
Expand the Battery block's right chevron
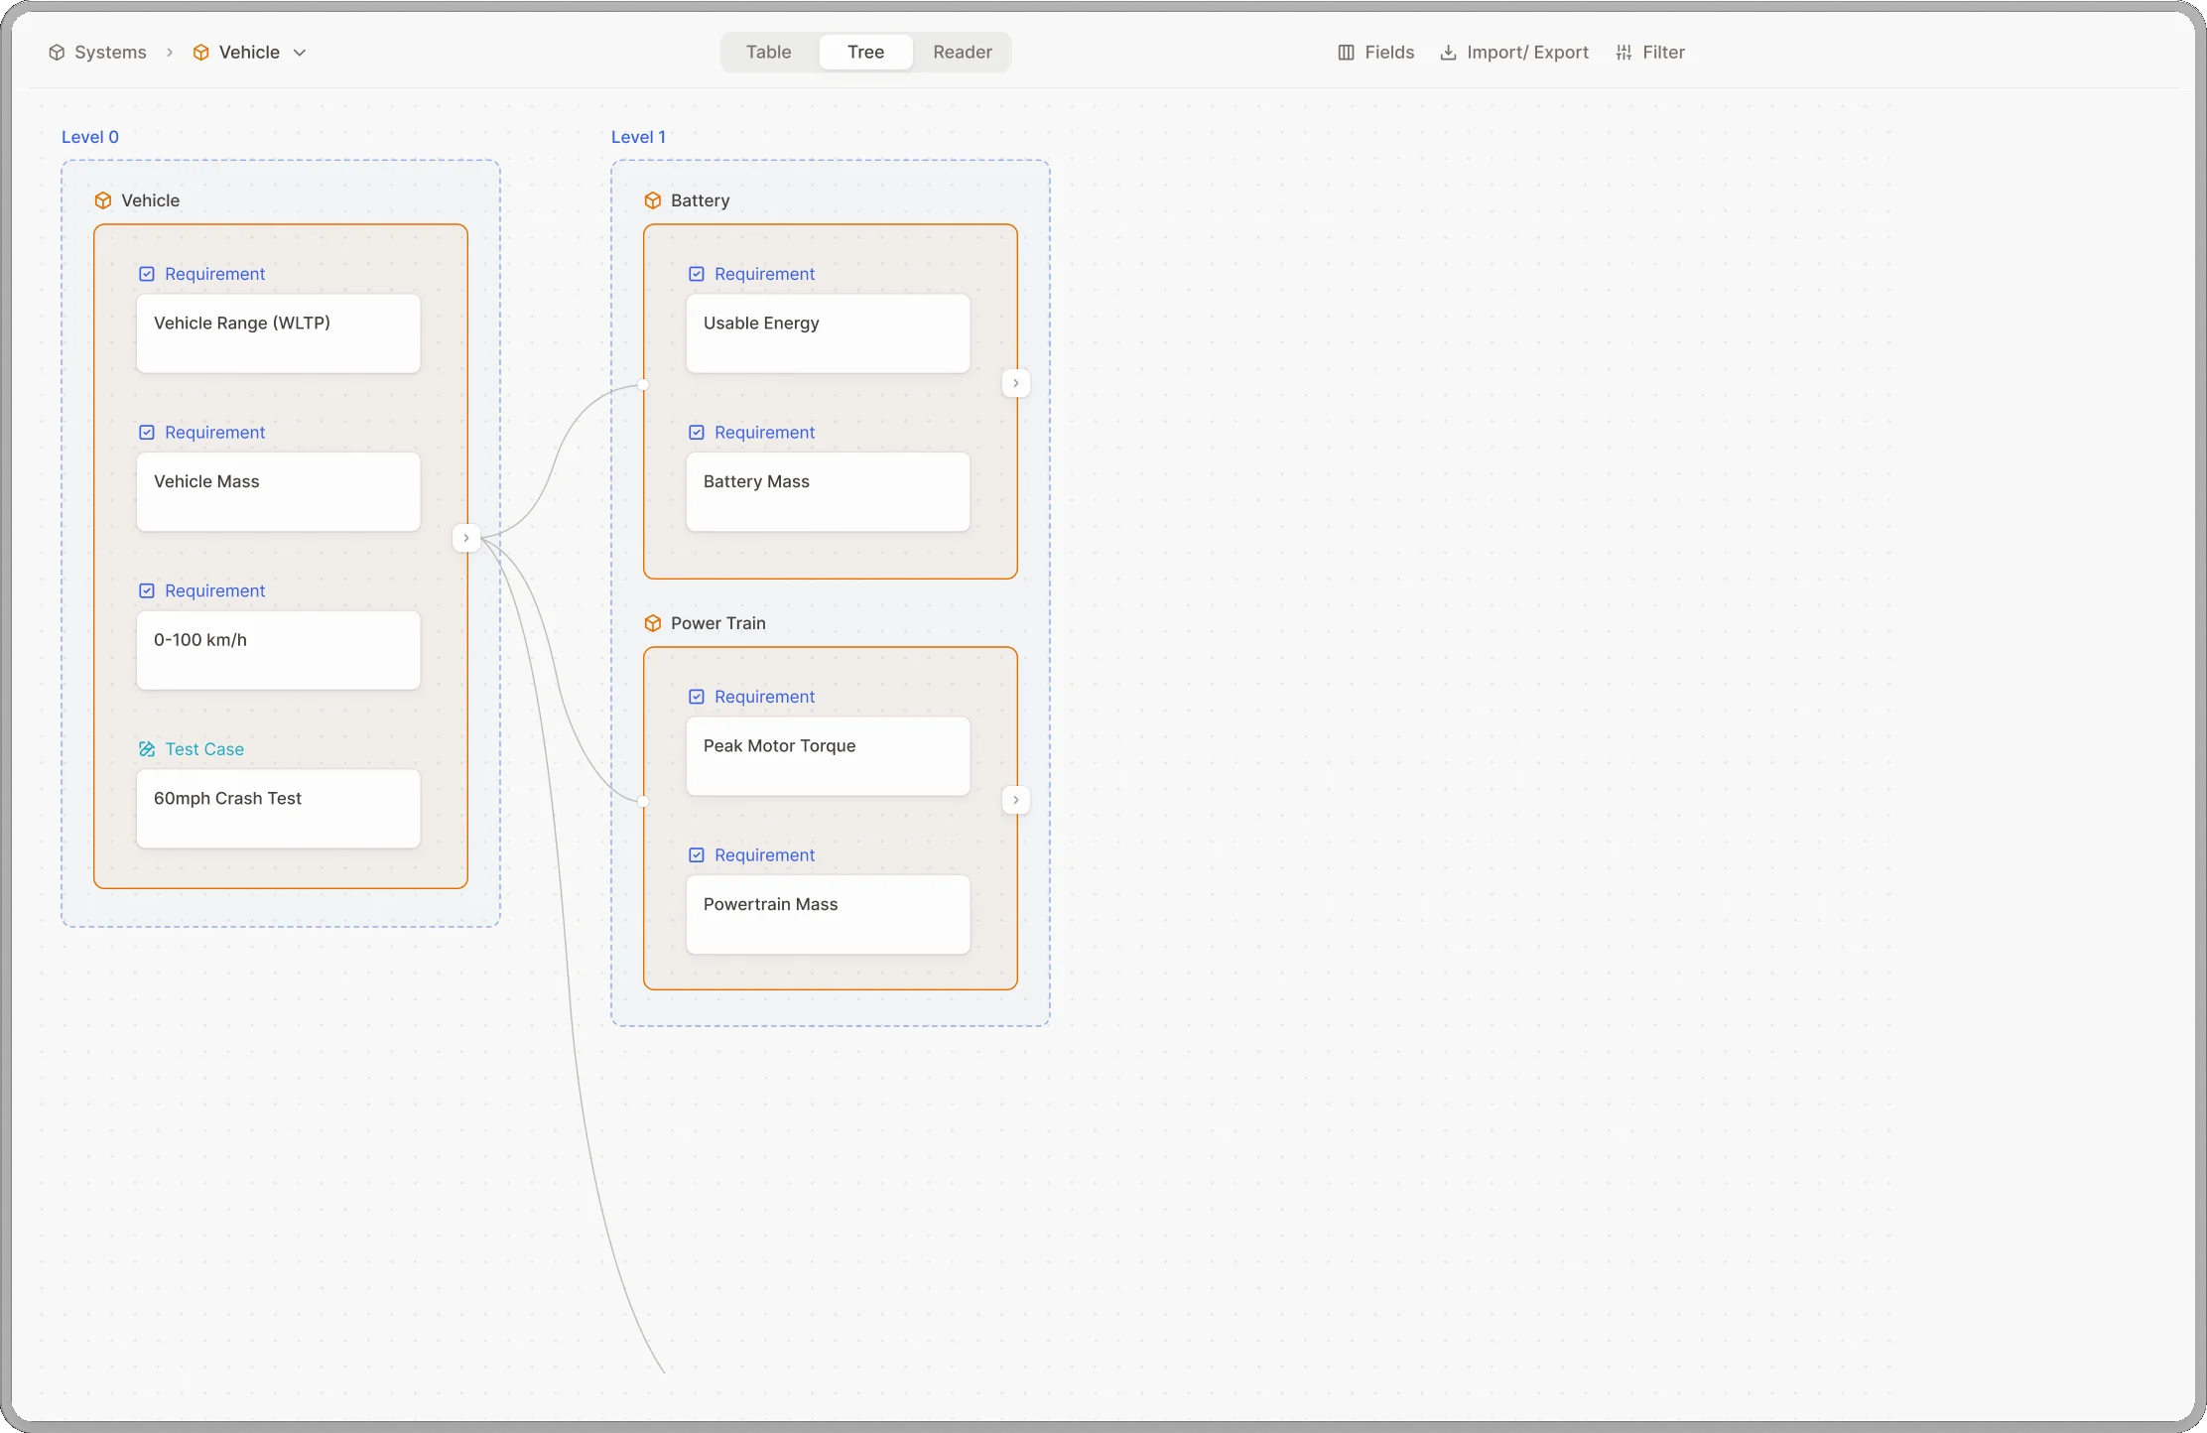tap(1016, 383)
